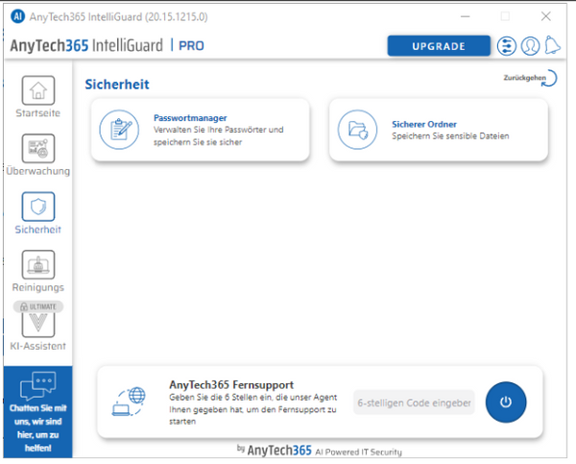Click the Fernsupport globe laptop icon
This screenshot has width=576, height=464.
click(x=130, y=402)
